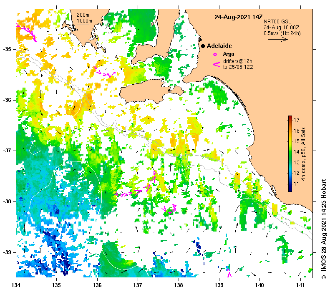The width and height of the screenshot is (330, 292).
Task: Click the '12' color bar value
Action: [296, 173]
